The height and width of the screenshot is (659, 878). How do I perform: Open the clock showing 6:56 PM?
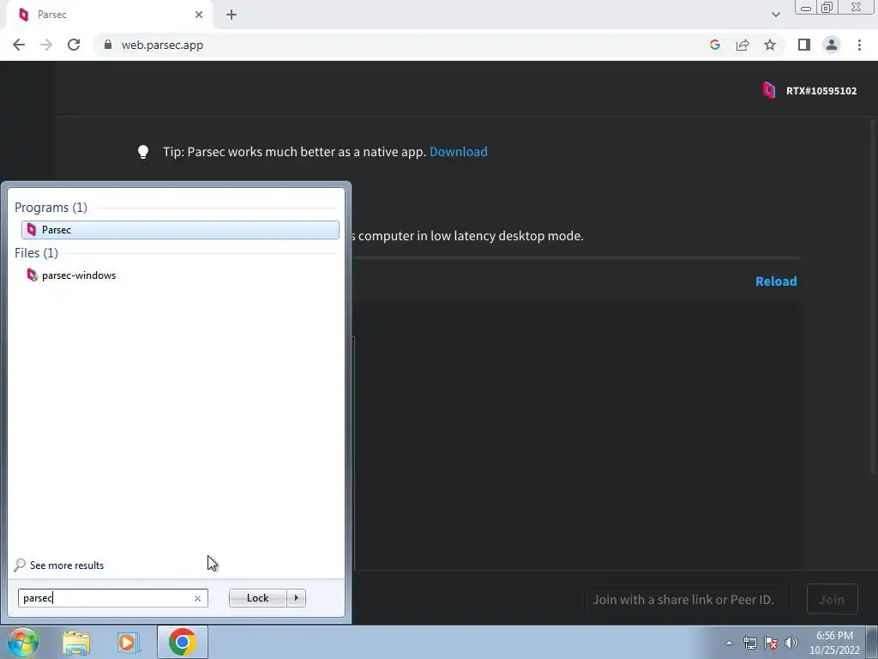(834, 643)
